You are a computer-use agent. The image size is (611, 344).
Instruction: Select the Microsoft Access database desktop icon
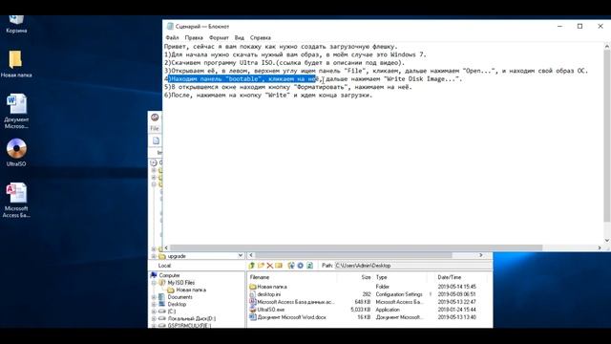(16, 201)
